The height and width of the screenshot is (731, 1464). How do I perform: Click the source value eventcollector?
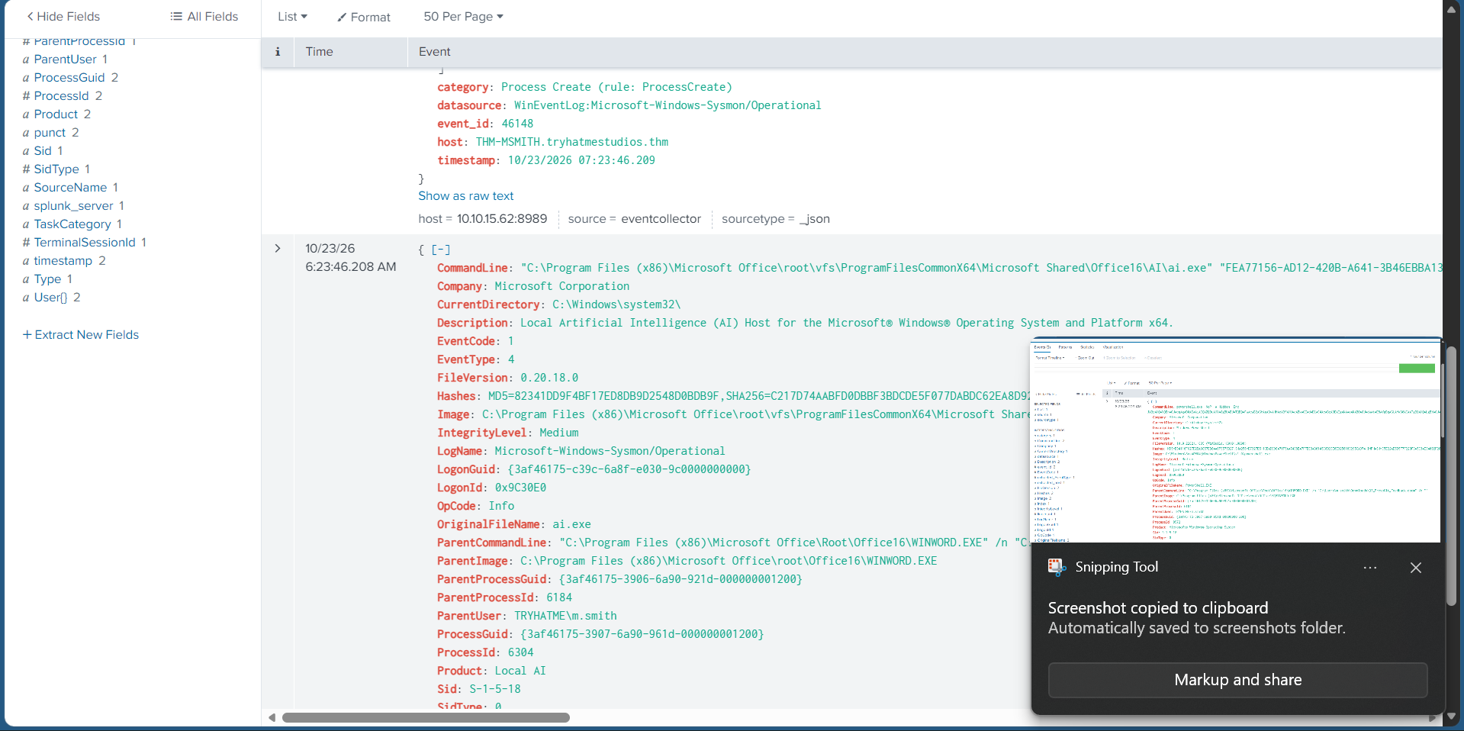coord(661,219)
